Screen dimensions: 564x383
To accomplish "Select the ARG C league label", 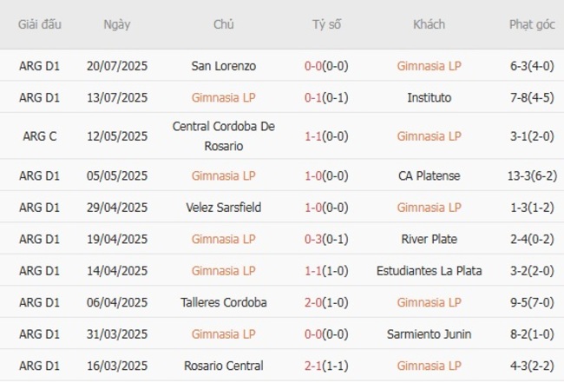I will [x=40, y=135].
